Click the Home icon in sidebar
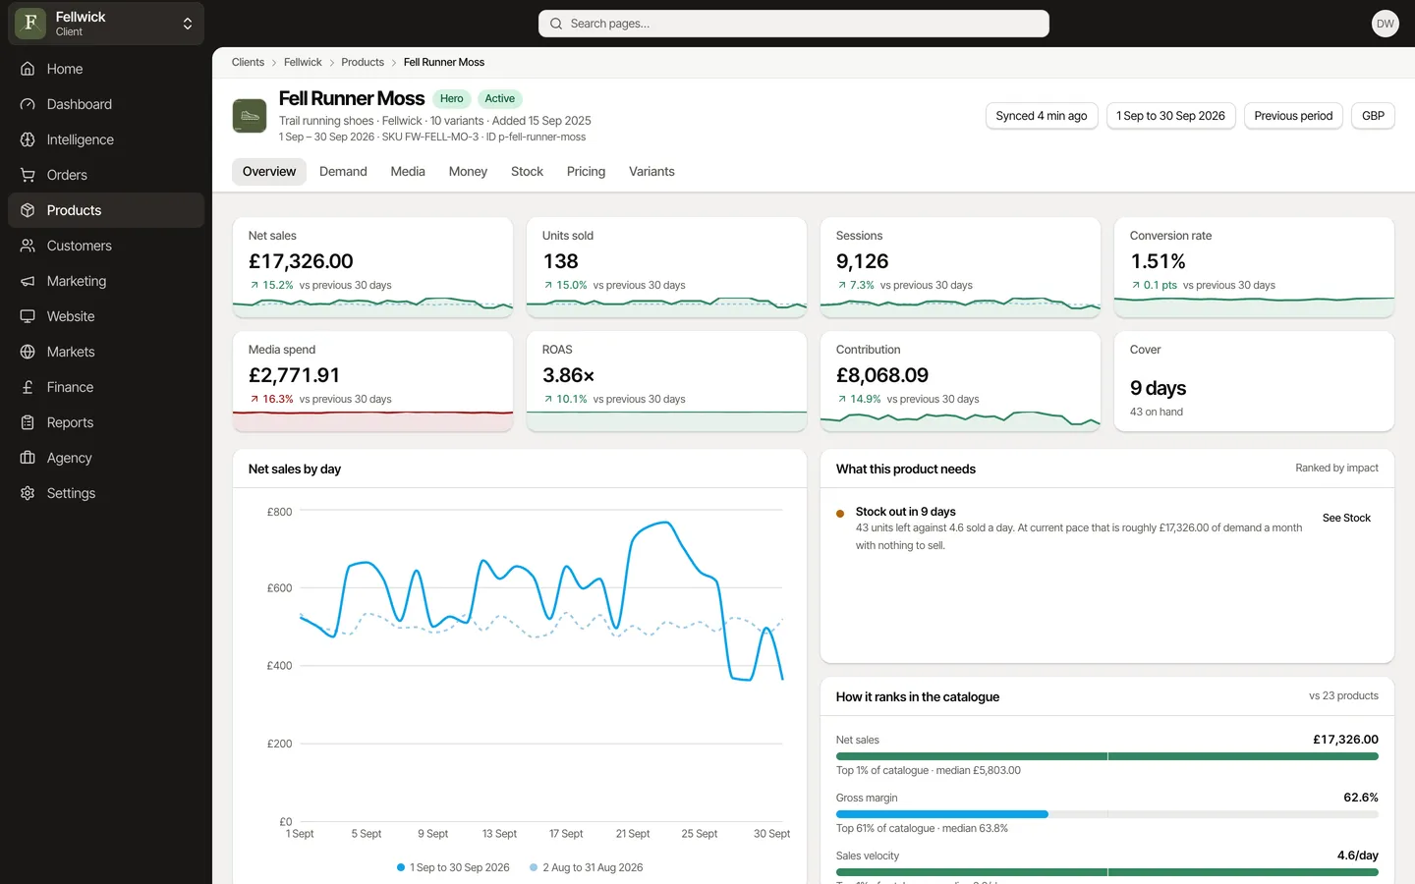1415x884 pixels. 28,69
